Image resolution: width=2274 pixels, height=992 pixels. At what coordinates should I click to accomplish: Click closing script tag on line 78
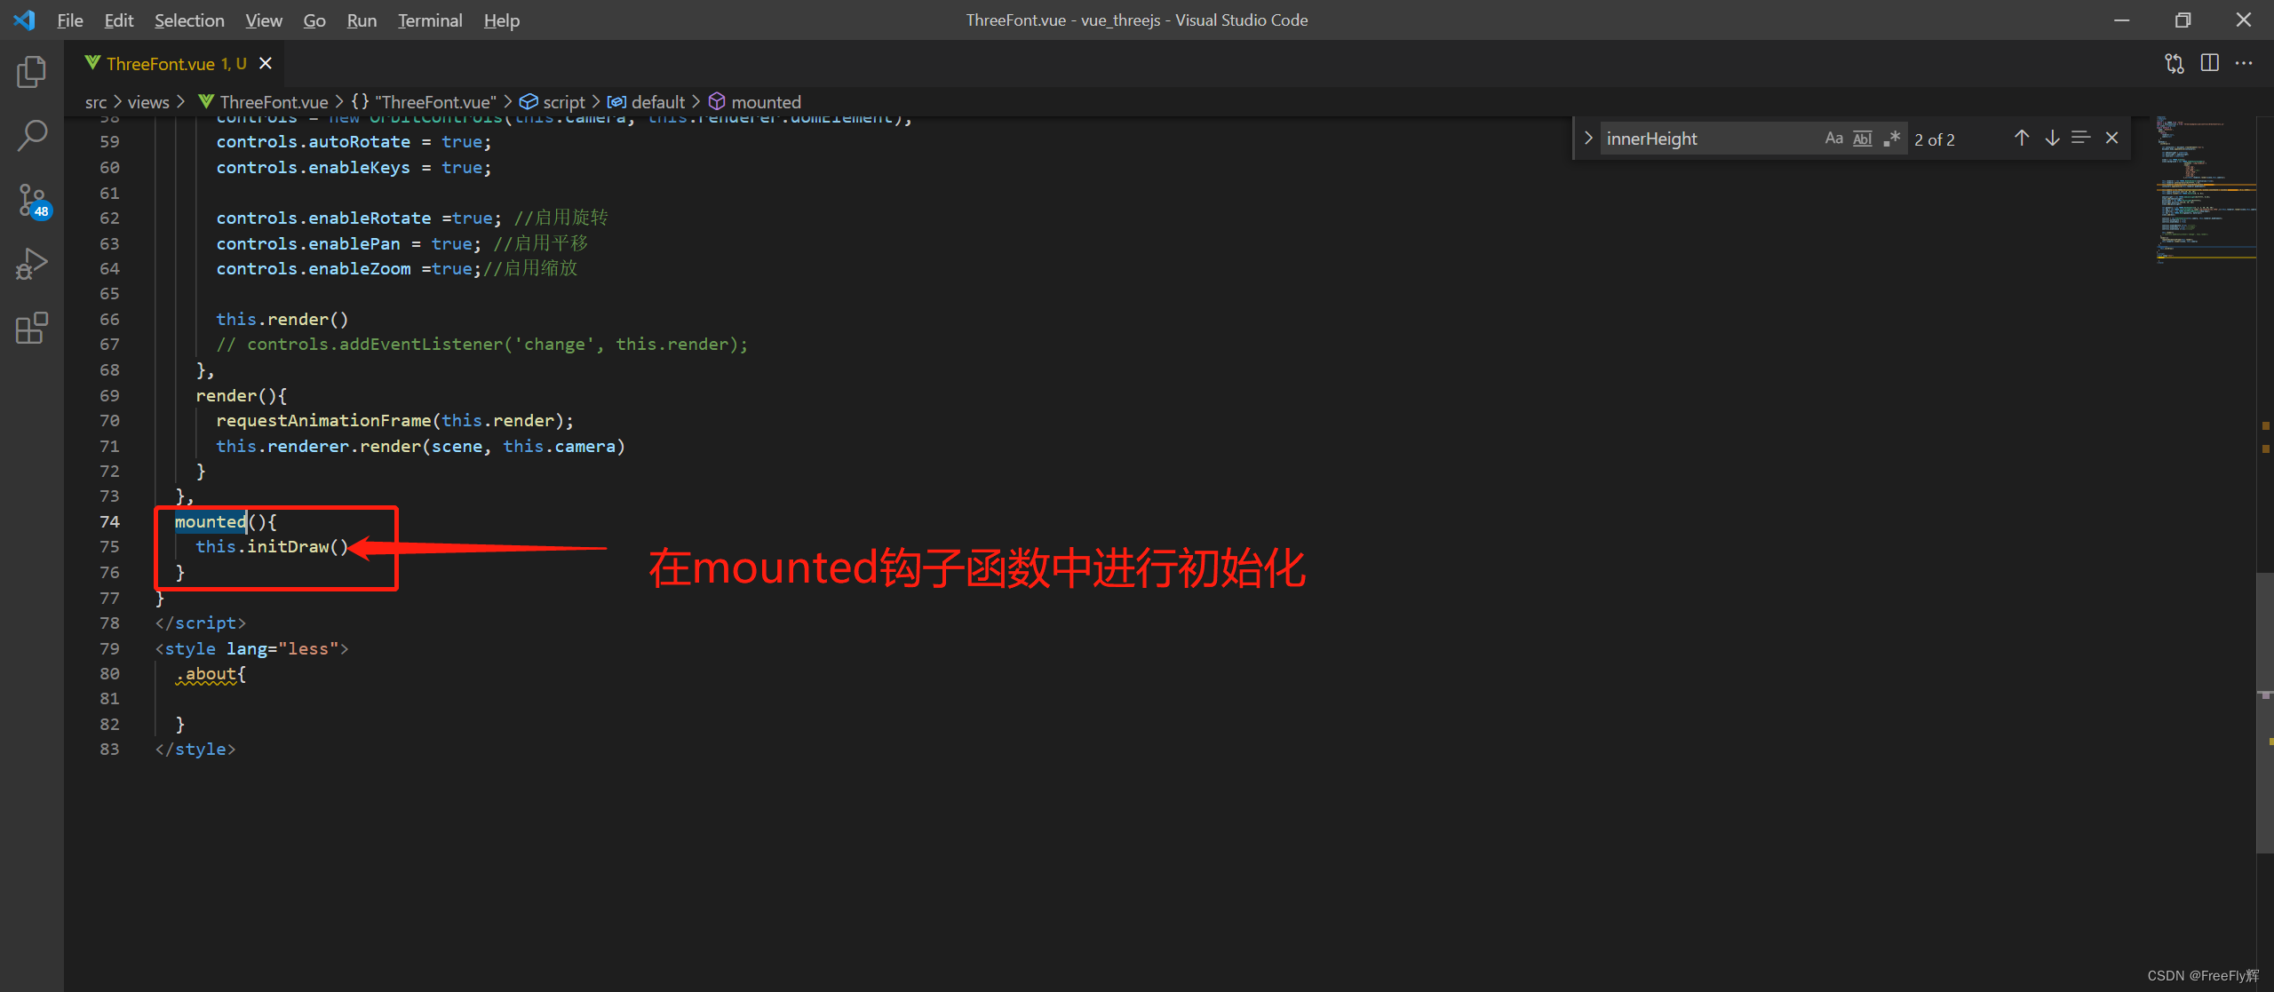pos(201,623)
